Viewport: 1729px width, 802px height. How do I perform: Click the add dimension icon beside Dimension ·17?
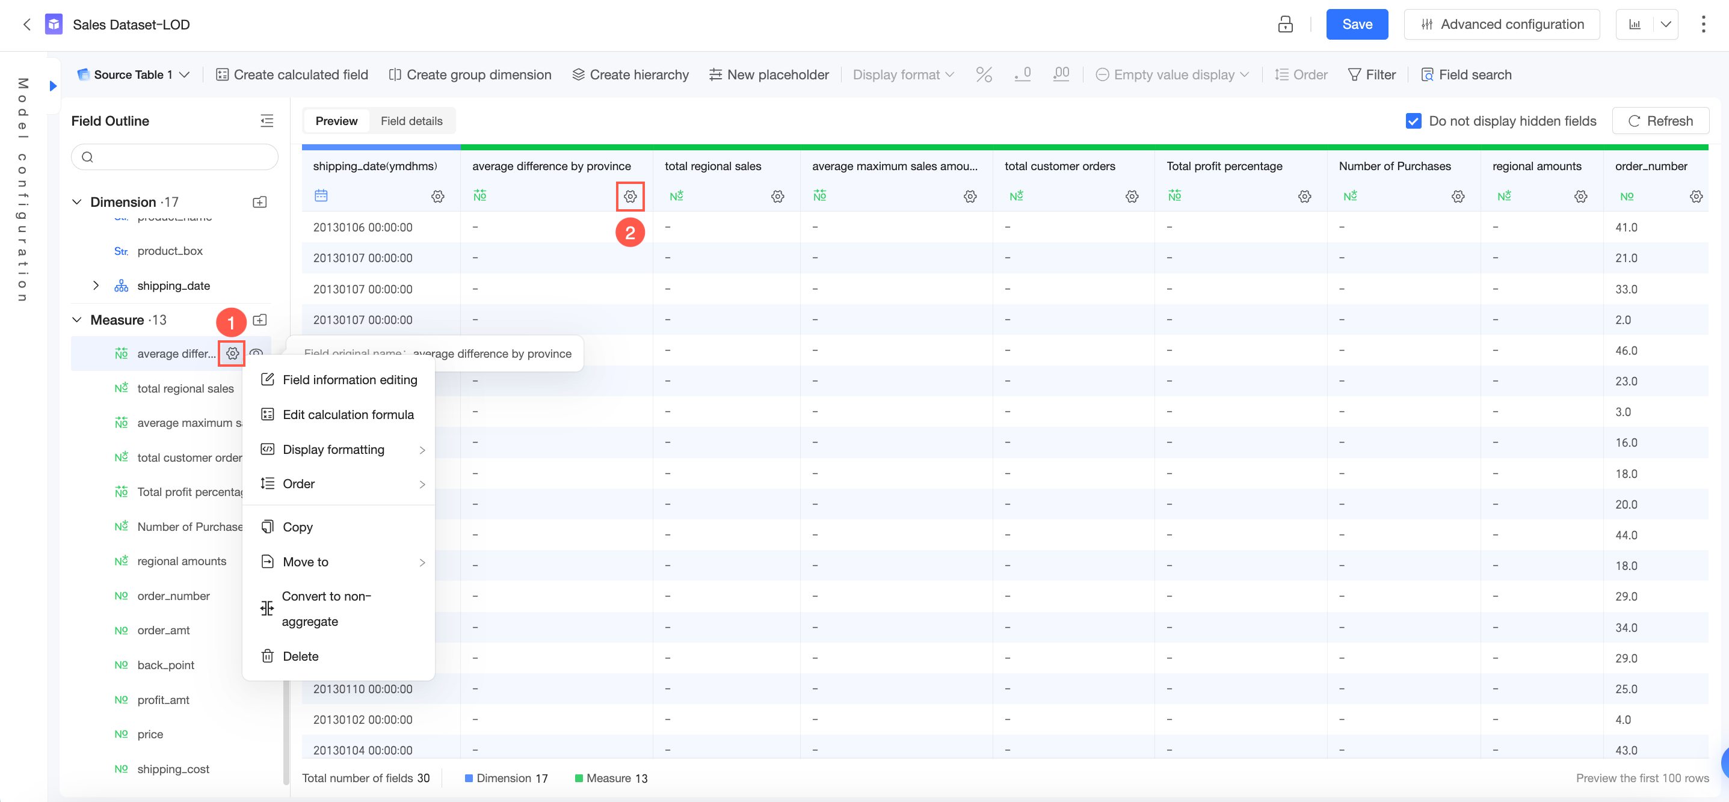coord(260,202)
